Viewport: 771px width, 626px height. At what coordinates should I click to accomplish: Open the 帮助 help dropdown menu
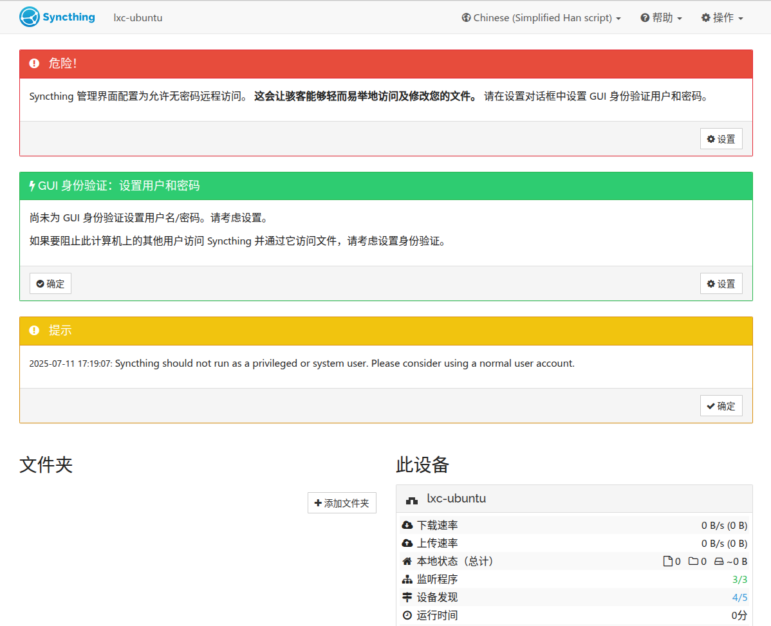[x=661, y=18]
